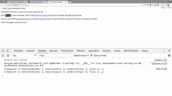Close the DevTools panel
Screen dimensions: 172x96
click(x=169, y=51)
